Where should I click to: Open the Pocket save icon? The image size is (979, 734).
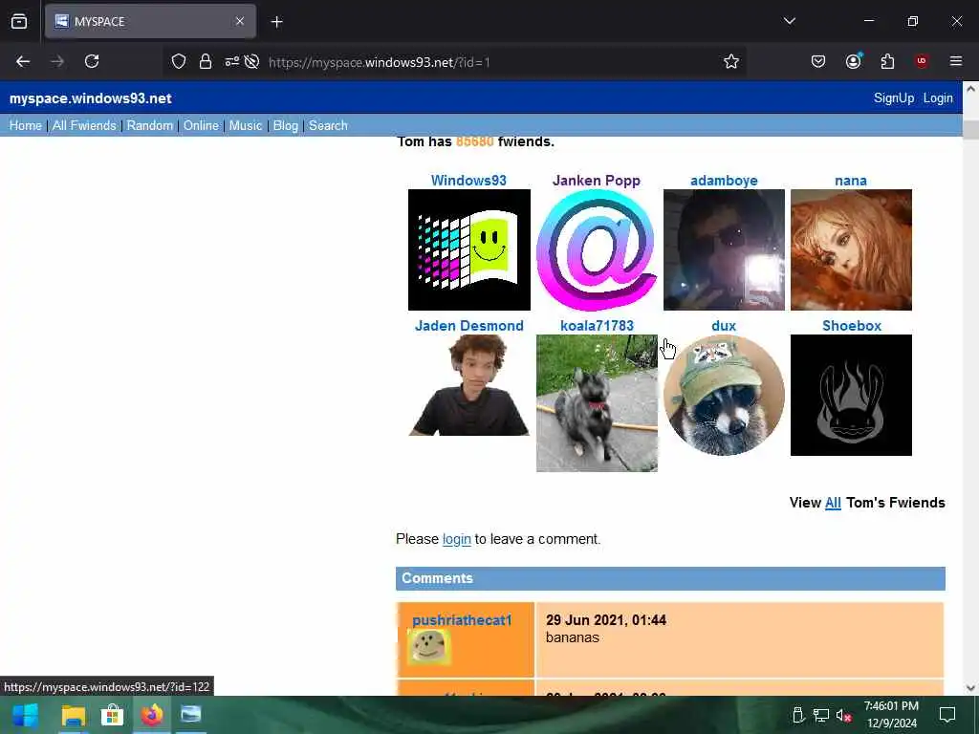point(818,61)
